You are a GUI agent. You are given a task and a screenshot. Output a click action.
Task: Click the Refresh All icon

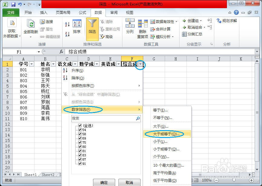31,23
